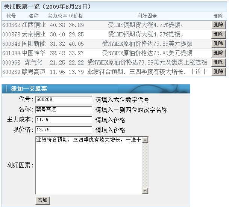Viewport: 229px width, 209px height.
Task: Click the name 云南铜业 in table
Action: point(34,34)
